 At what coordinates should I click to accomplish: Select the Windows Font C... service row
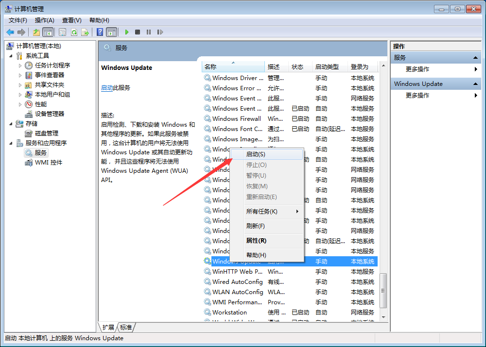(x=290, y=129)
